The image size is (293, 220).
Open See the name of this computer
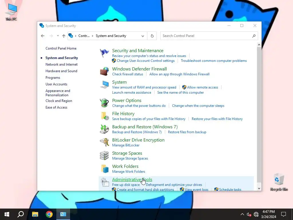pos(181,93)
